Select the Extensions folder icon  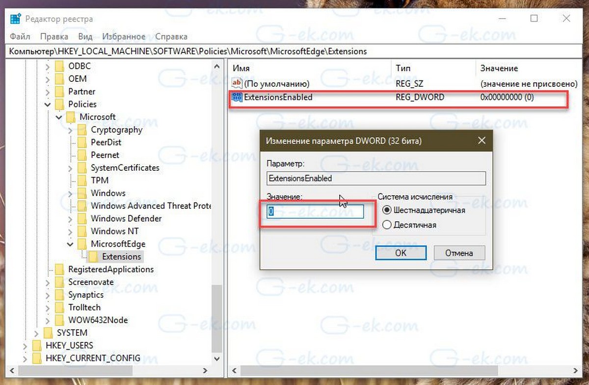(x=94, y=257)
